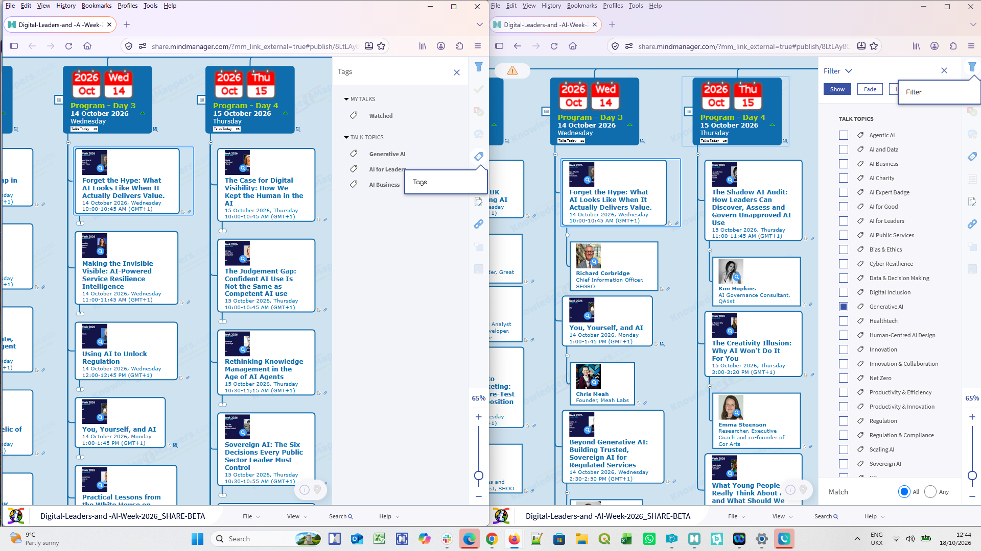Click Search in right window bottom bar
Image resolution: width=981 pixels, height=551 pixels.
point(826,516)
